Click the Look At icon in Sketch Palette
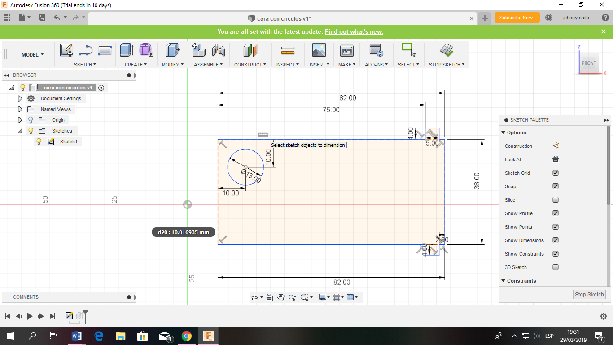 coord(555,159)
